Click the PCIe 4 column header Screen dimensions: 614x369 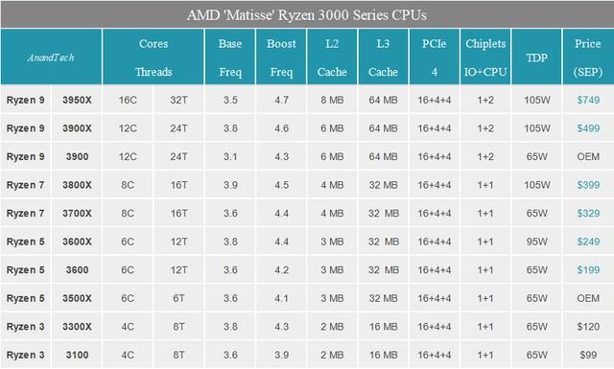435,58
